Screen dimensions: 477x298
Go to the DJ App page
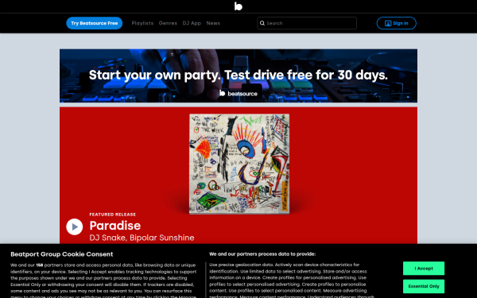point(192,23)
